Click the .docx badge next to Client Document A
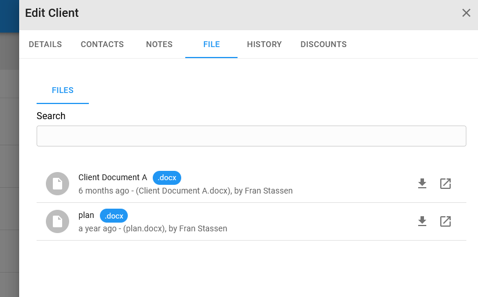 click(x=167, y=178)
